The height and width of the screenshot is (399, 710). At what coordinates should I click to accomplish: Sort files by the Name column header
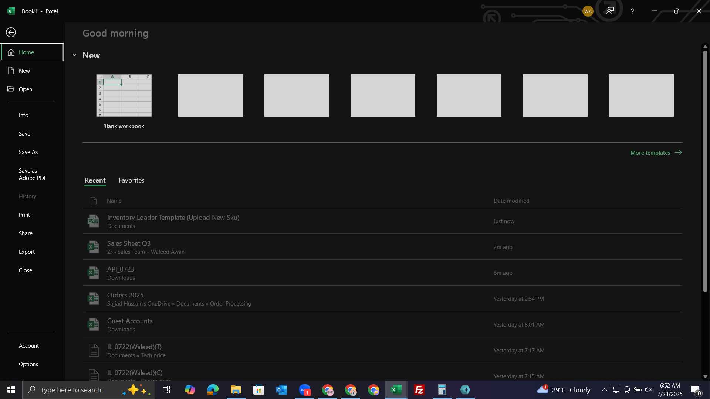pyautogui.click(x=114, y=201)
